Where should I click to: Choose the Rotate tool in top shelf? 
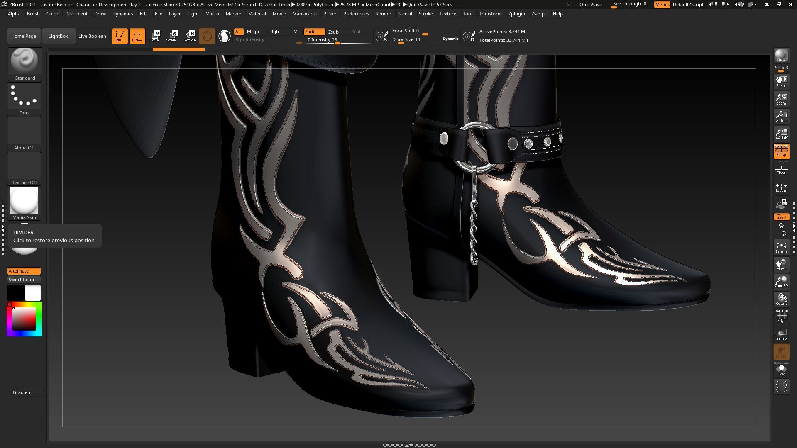pyautogui.click(x=190, y=36)
